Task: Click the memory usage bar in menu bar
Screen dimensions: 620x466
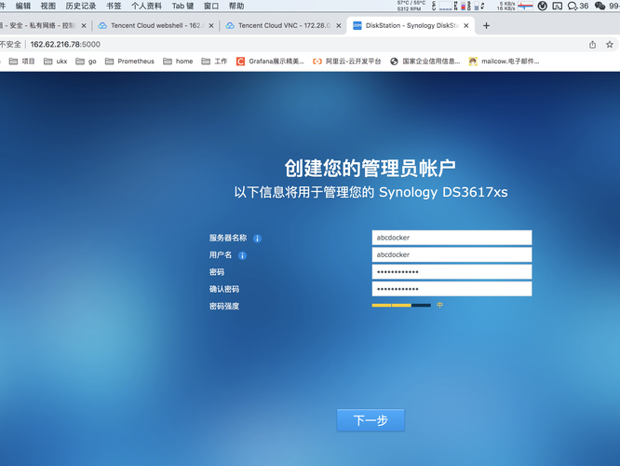Action: pos(463,6)
